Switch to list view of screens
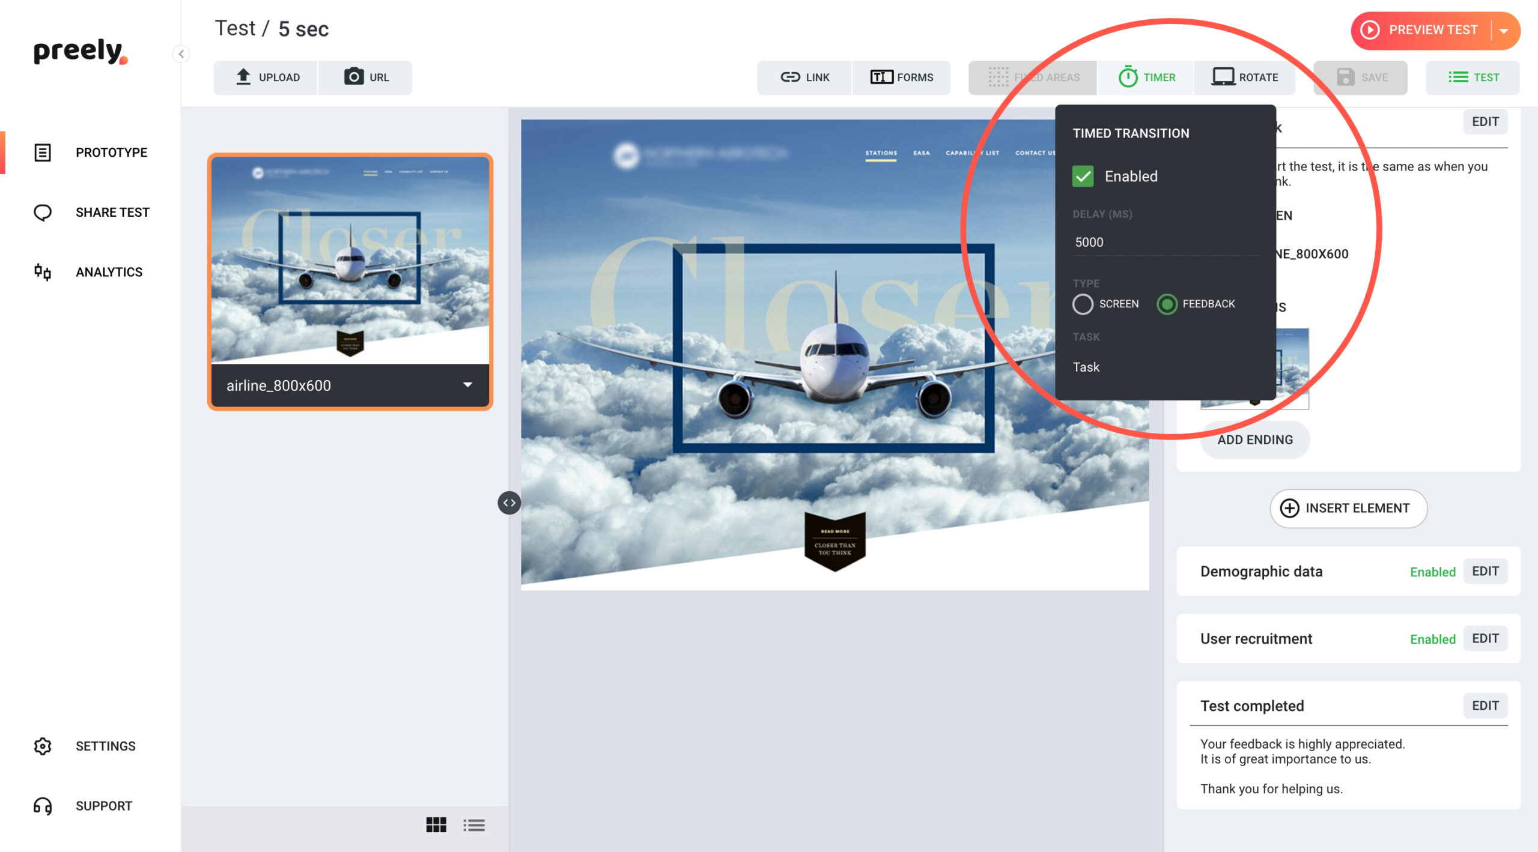The image size is (1538, 852). pyautogui.click(x=474, y=825)
